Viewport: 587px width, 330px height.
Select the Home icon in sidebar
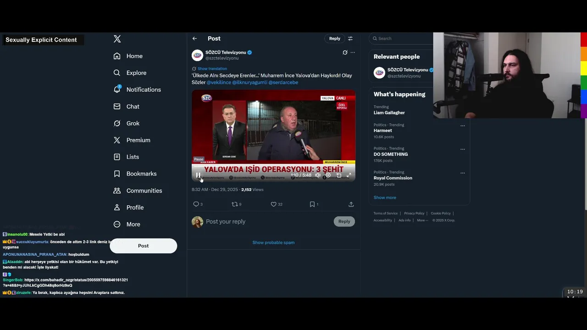117,56
